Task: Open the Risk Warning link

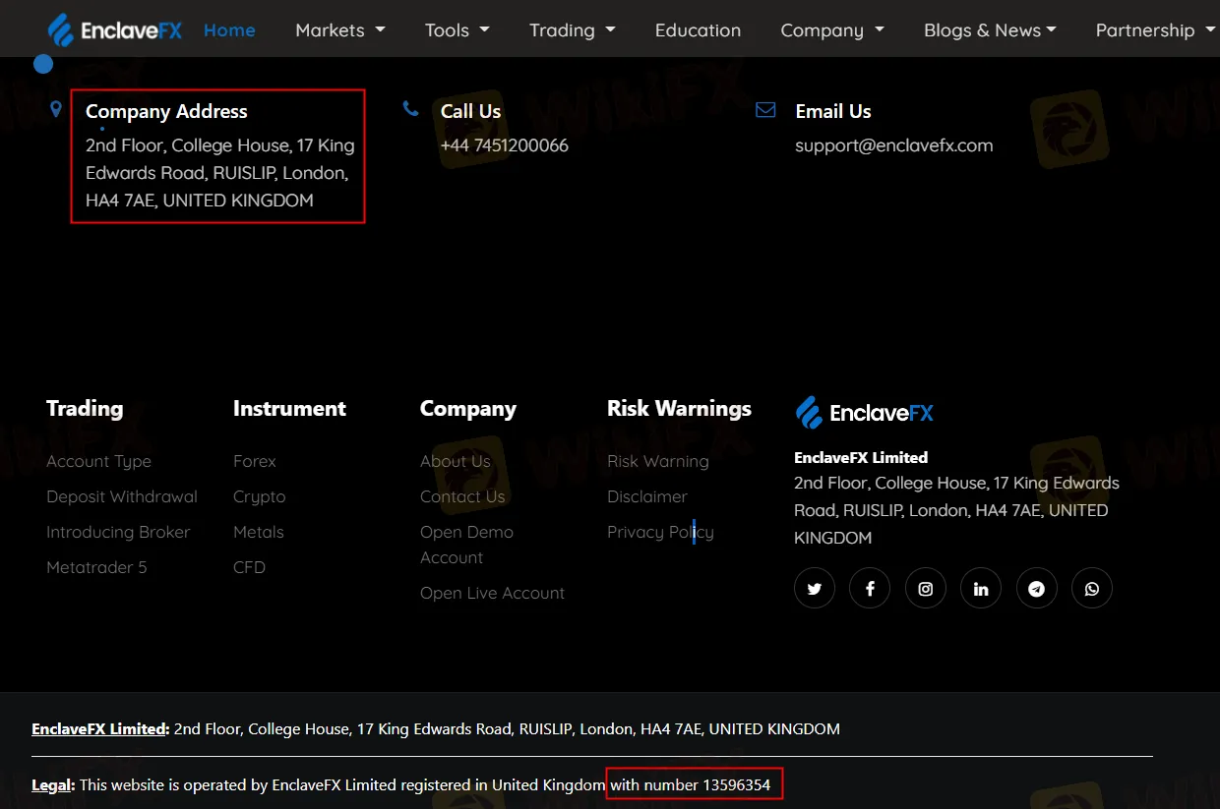Action: (657, 462)
